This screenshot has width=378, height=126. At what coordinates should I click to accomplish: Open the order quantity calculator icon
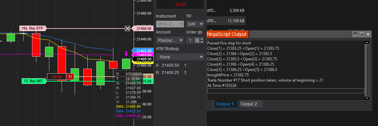click(197, 40)
